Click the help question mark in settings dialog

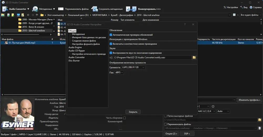pyautogui.click(x=185, y=24)
